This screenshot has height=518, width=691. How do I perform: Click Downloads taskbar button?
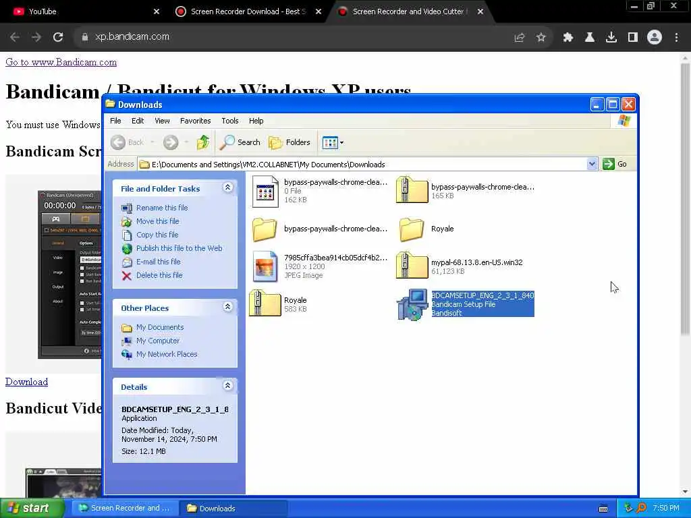pos(233,508)
